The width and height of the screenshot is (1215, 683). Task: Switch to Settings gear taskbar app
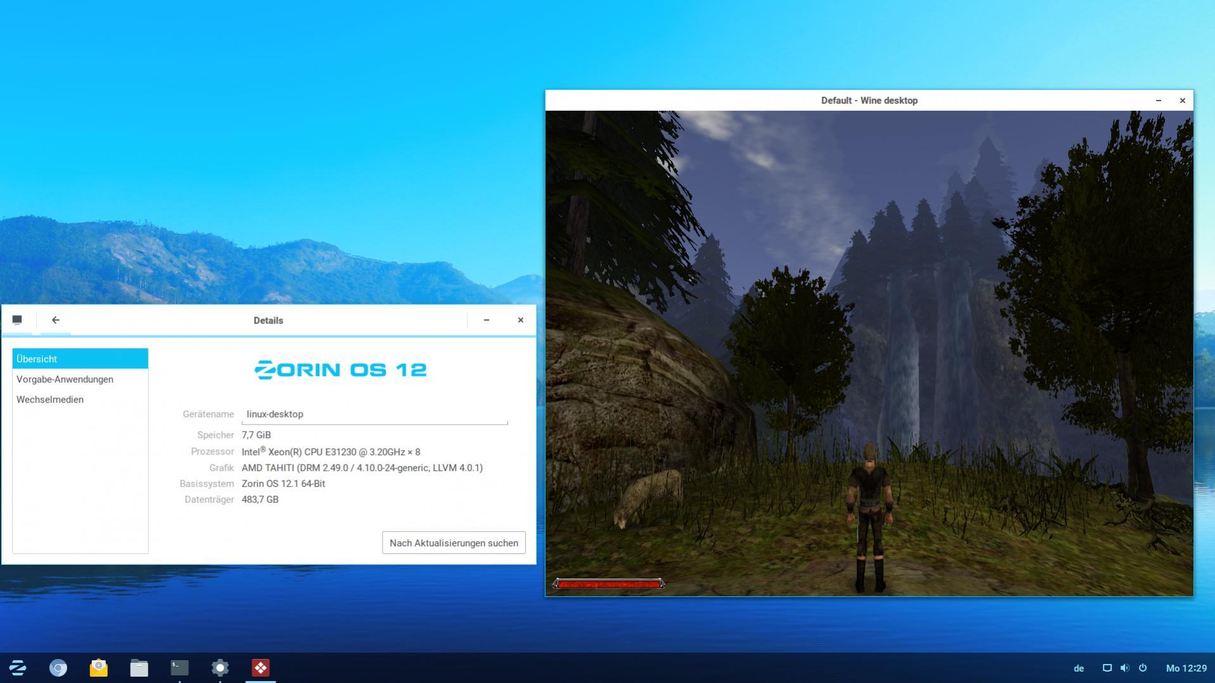(220, 668)
